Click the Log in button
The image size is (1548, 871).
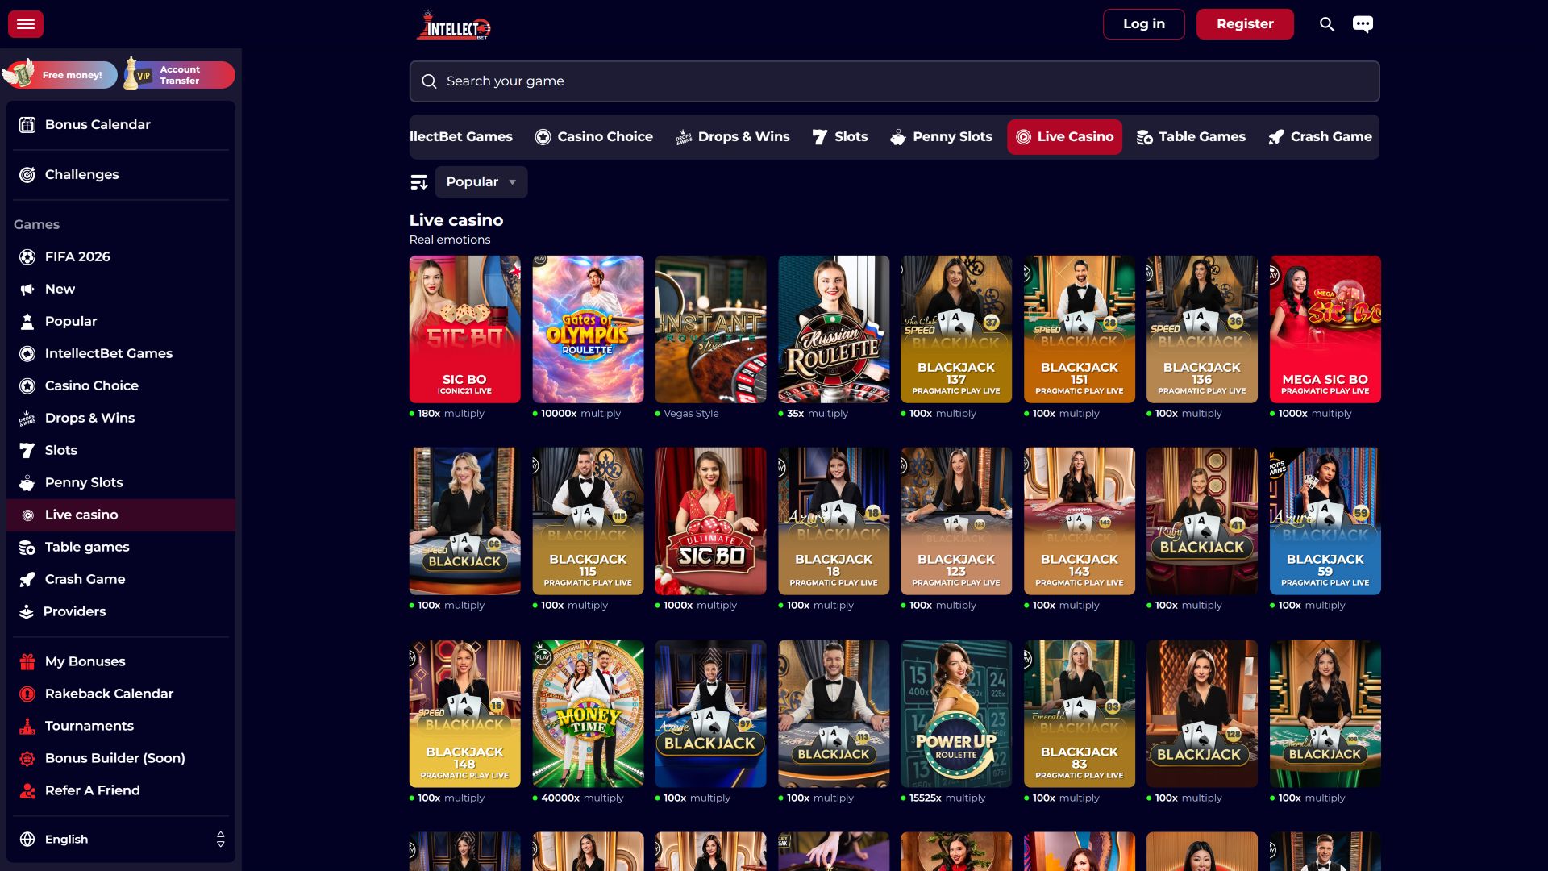click(x=1144, y=24)
